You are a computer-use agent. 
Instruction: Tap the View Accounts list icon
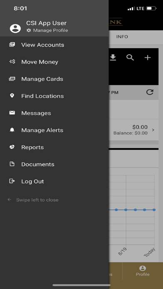(12, 44)
